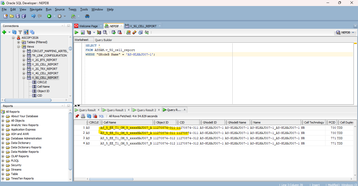Pin the current query result with pushpin
This screenshot has height=186, width=358.
77,116
